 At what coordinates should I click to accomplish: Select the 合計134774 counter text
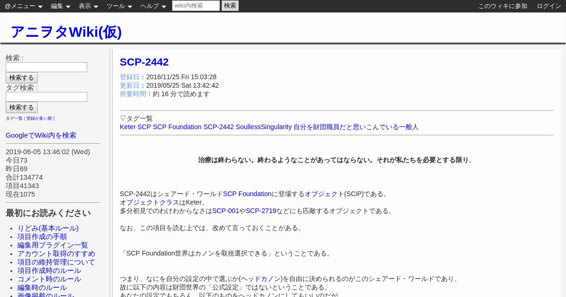(x=24, y=177)
